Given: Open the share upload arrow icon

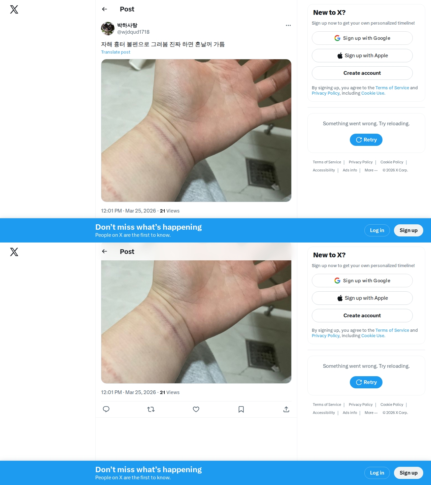Looking at the screenshot, I should (x=286, y=409).
